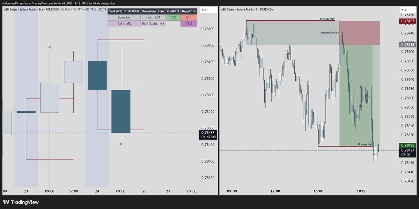Click the bold '27' date label on the left time axis
Viewport: 419px width, 209px height.
(x=168, y=191)
